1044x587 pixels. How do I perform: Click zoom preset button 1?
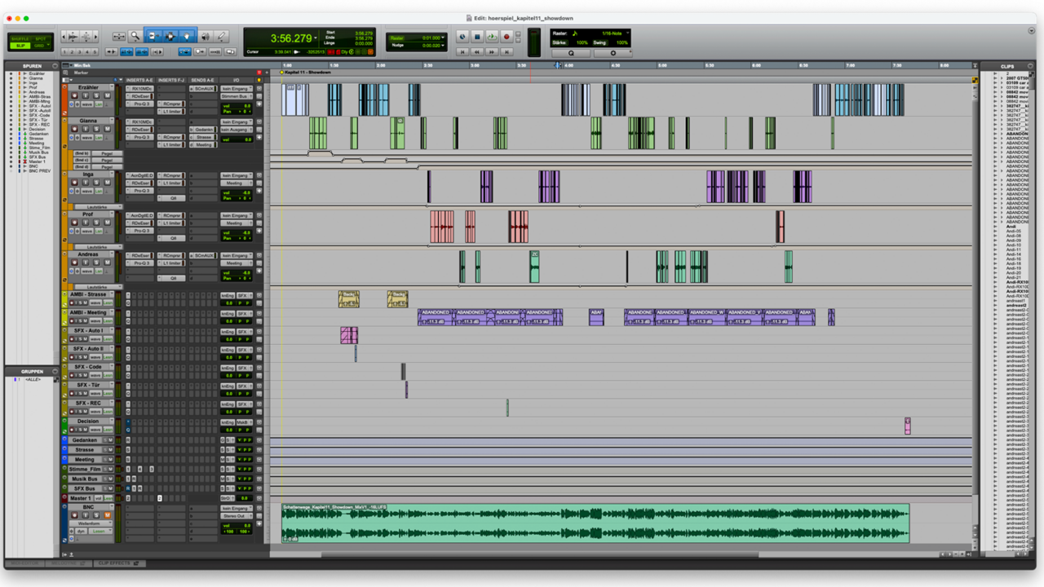pos(64,51)
